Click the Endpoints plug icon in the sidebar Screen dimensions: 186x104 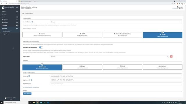(x=17, y=20)
